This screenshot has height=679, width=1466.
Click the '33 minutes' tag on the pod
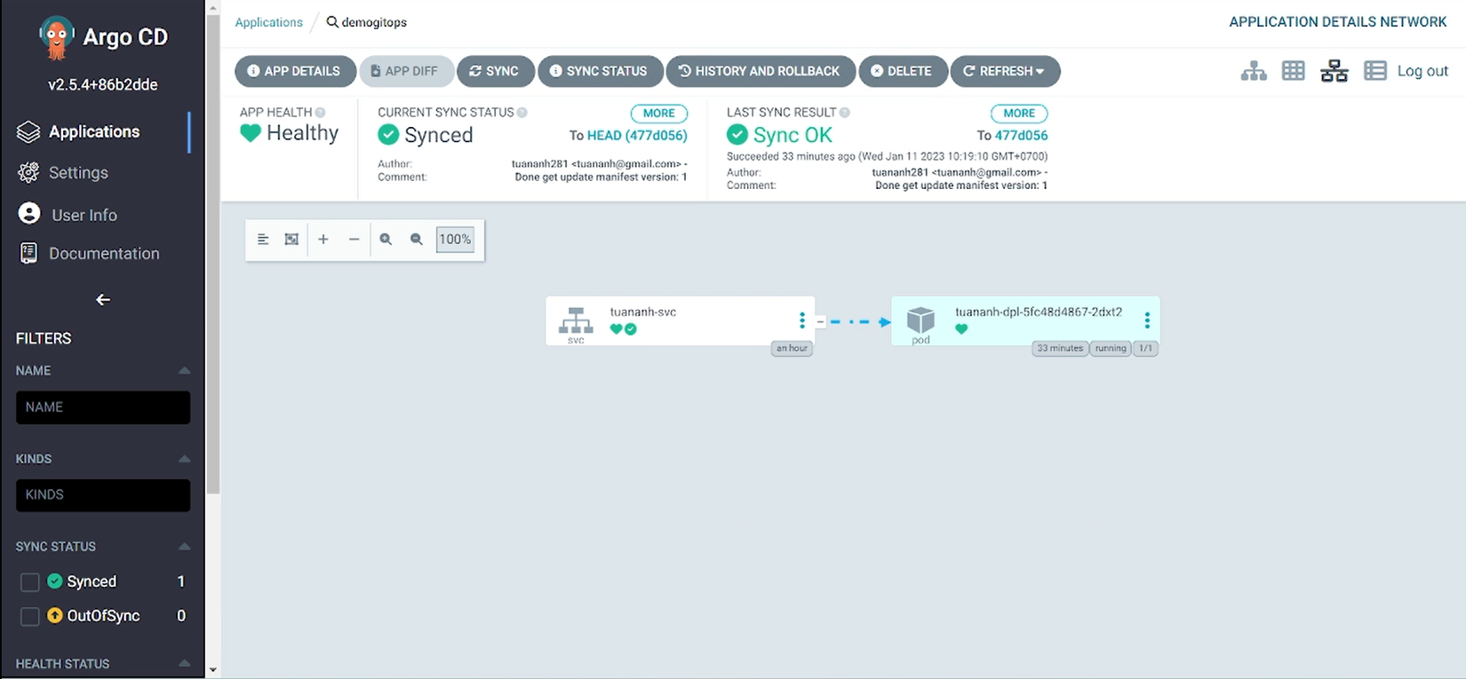[1060, 349]
